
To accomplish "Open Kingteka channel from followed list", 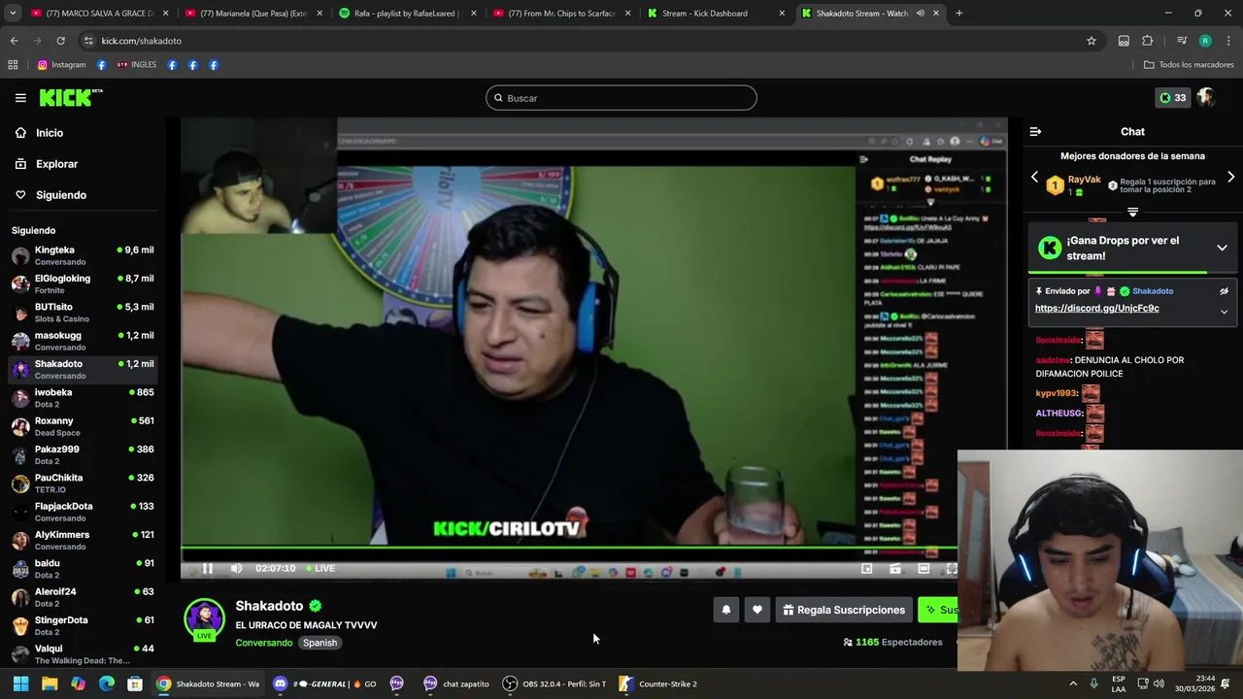I will pos(83,255).
